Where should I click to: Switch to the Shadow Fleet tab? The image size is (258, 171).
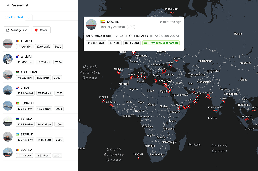14,17
